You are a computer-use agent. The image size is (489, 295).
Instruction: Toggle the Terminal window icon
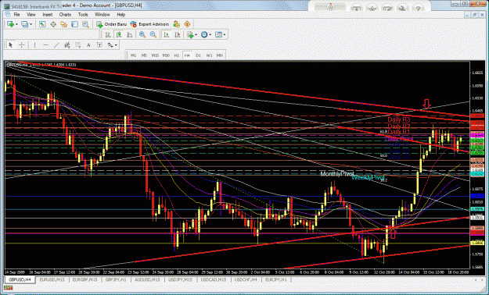point(74,24)
